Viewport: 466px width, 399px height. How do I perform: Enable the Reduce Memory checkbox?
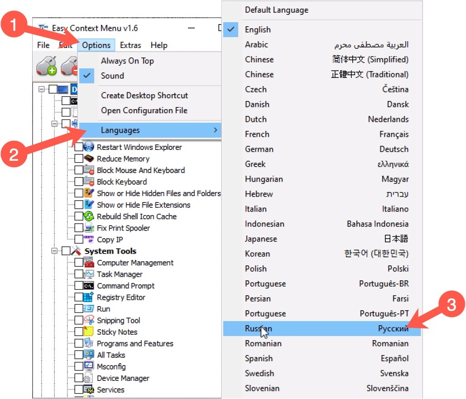(x=79, y=159)
